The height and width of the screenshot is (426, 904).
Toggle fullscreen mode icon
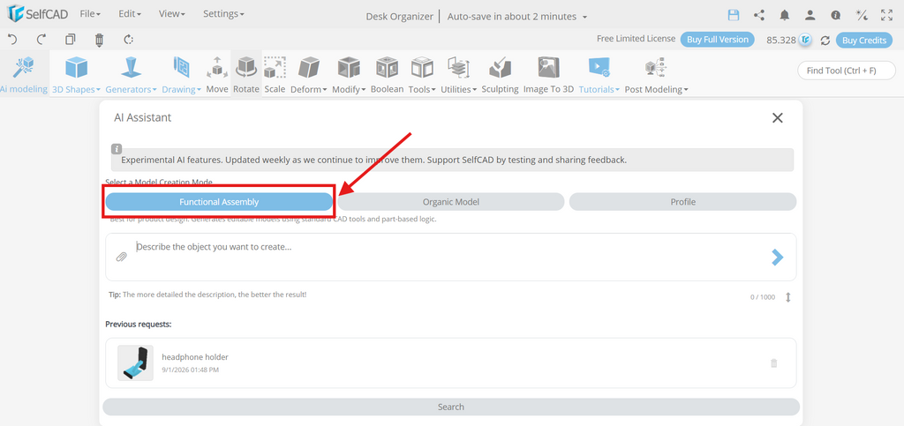(886, 15)
